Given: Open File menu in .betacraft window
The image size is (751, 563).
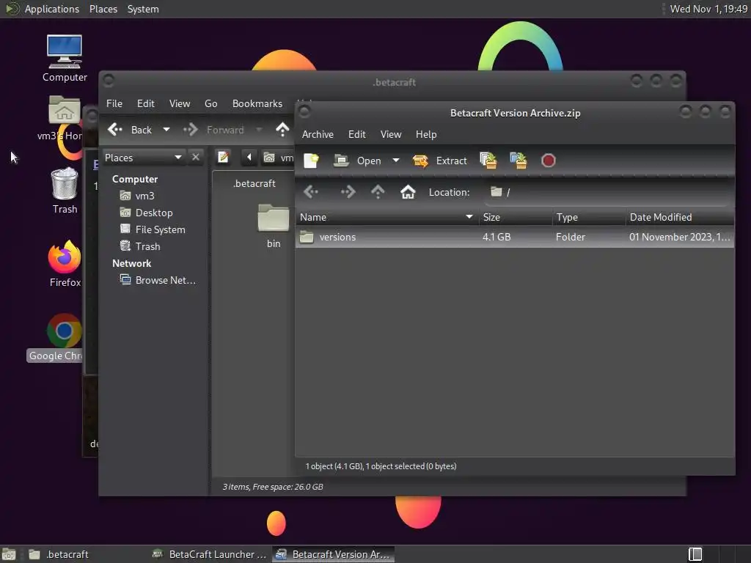Looking at the screenshot, I should coord(114,104).
